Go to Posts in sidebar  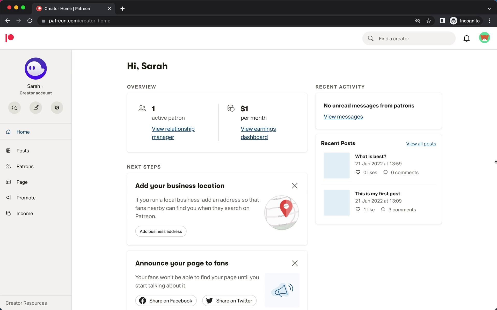[23, 151]
